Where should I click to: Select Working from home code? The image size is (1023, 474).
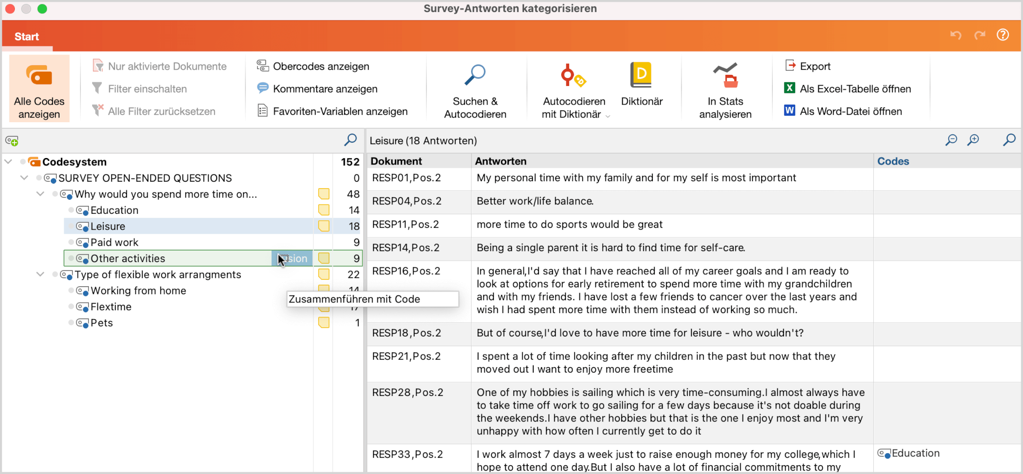click(138, 290)
